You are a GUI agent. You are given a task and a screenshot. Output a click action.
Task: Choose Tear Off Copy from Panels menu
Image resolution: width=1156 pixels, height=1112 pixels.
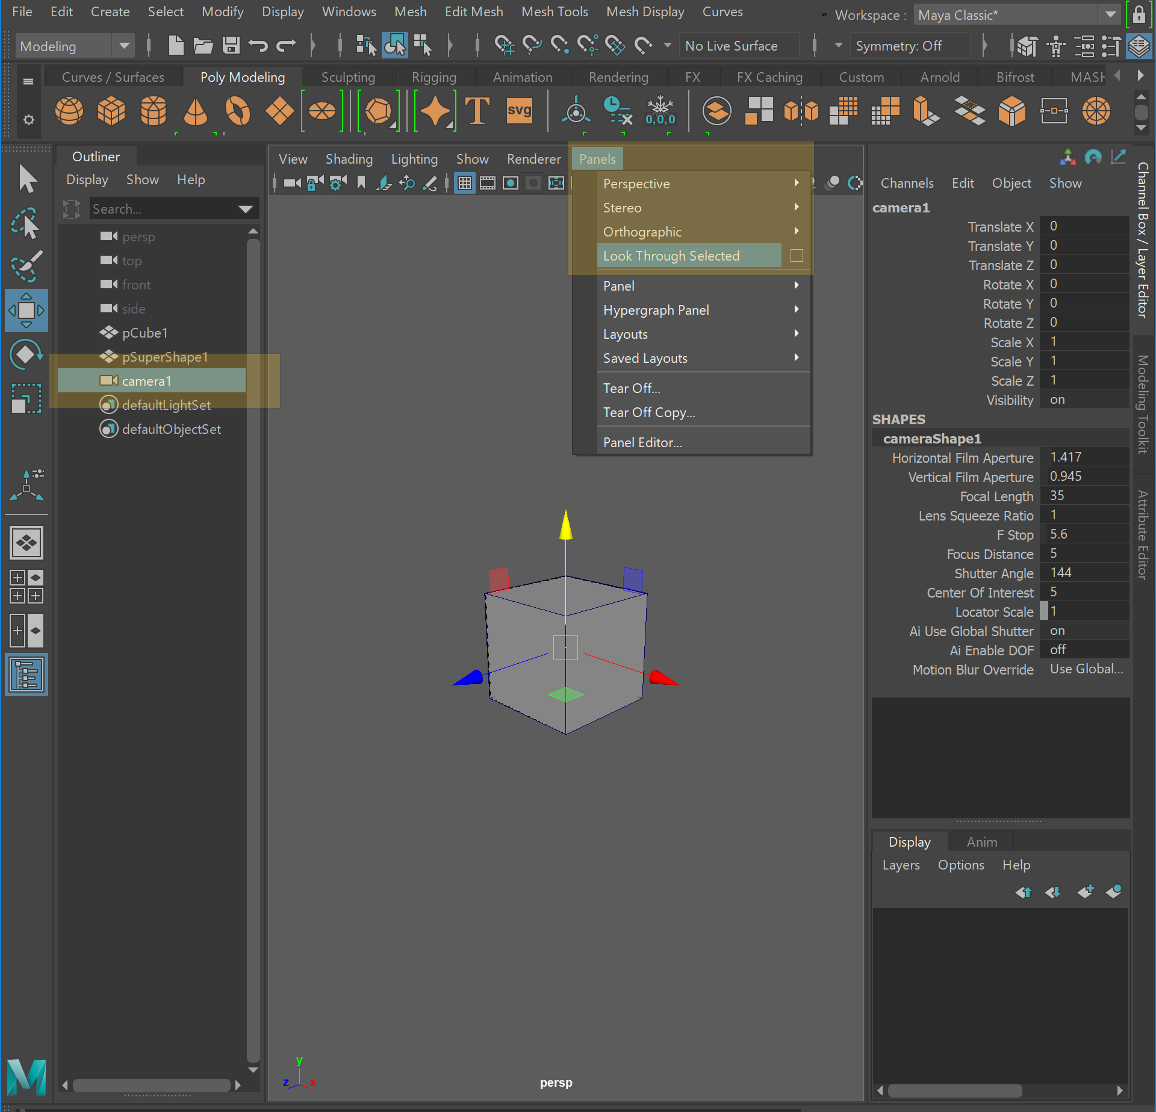[649, 412]
